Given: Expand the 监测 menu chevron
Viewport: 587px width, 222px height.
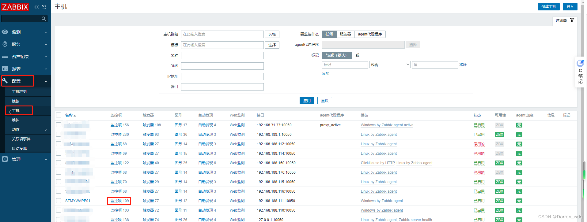Looking at the screenshot, I should click(46, 32).
